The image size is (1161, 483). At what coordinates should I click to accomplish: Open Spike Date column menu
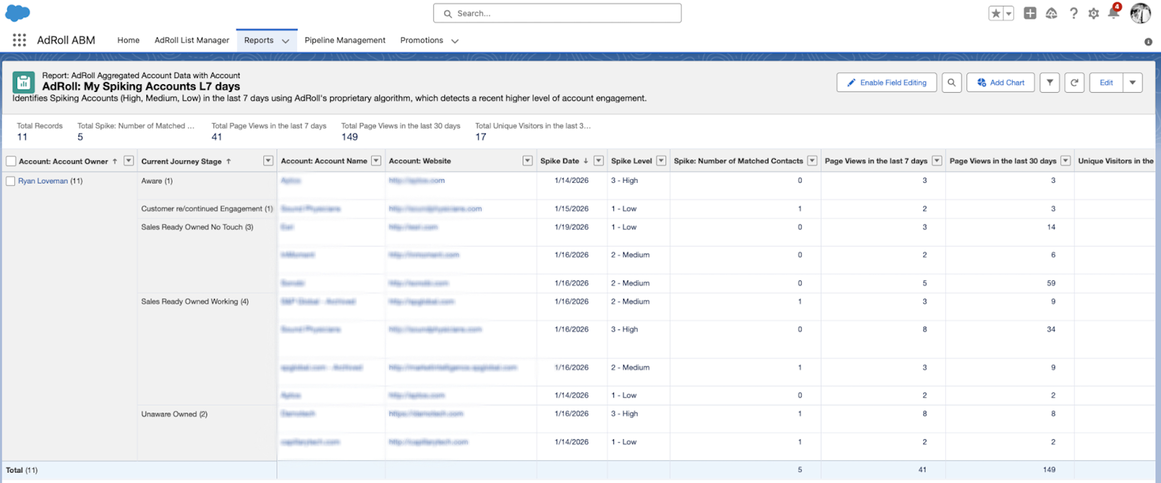[598, 161]
